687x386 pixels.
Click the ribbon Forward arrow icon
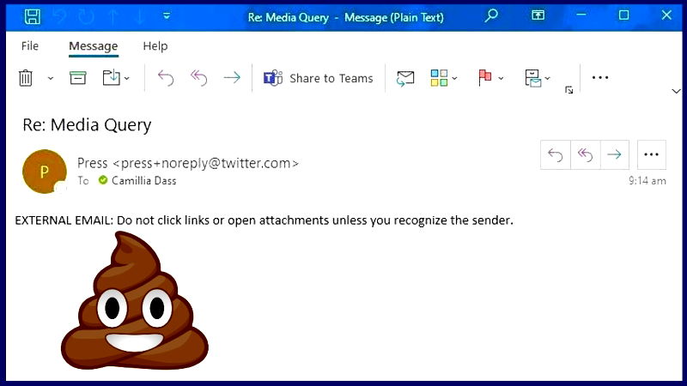coord(232,78)
